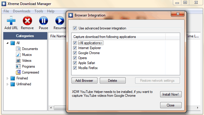Image resolution: width=204 pixels, height=115 pixels.
Task: Toggle Use advanced browser integration checkbox
Action: (75, 28)
